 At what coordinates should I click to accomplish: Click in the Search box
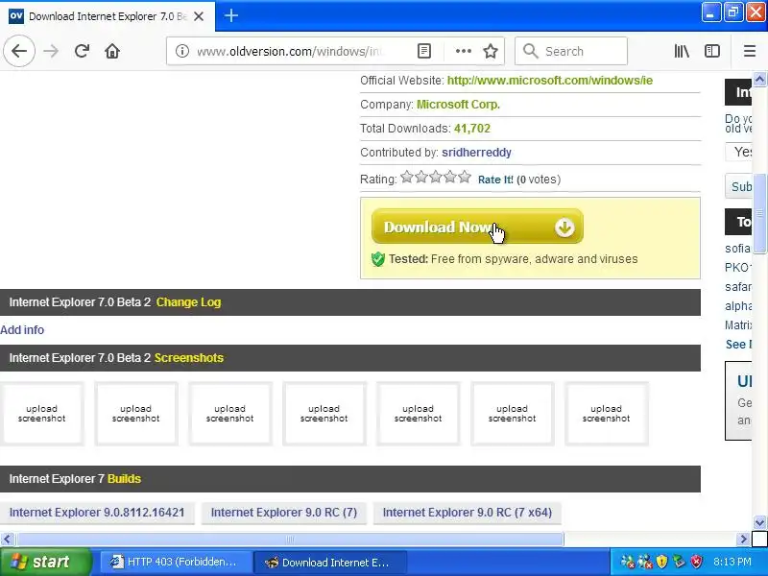[x=571, y=51]
